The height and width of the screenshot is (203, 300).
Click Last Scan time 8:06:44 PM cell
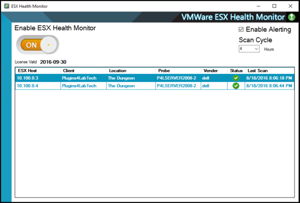[269, 85]
